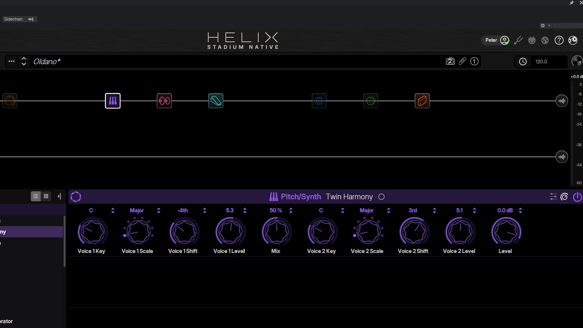Step the Voice 1 Scale Major arrows
The width and height of the screenshot is (583, 328).
[x=159, y=210]
